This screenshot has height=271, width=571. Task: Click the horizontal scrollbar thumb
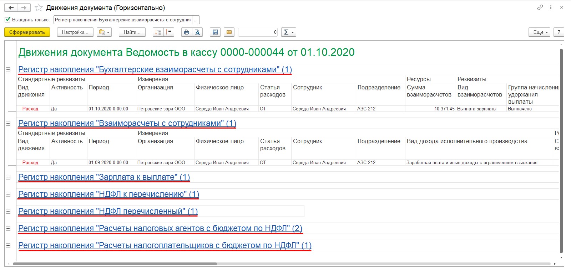(115, 264)
